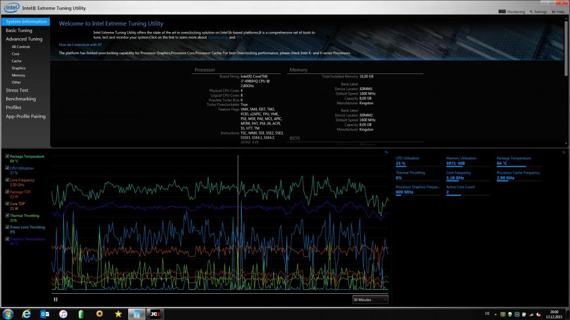
Task: Open Outlook from the taskbar
Action: click(x=44, y=314)
